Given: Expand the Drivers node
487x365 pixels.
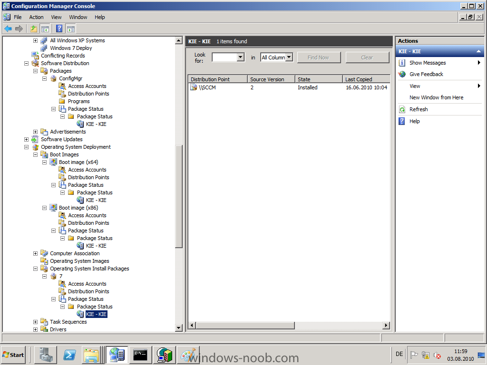Looking at the screenshot, I should [x=35, y=330].
